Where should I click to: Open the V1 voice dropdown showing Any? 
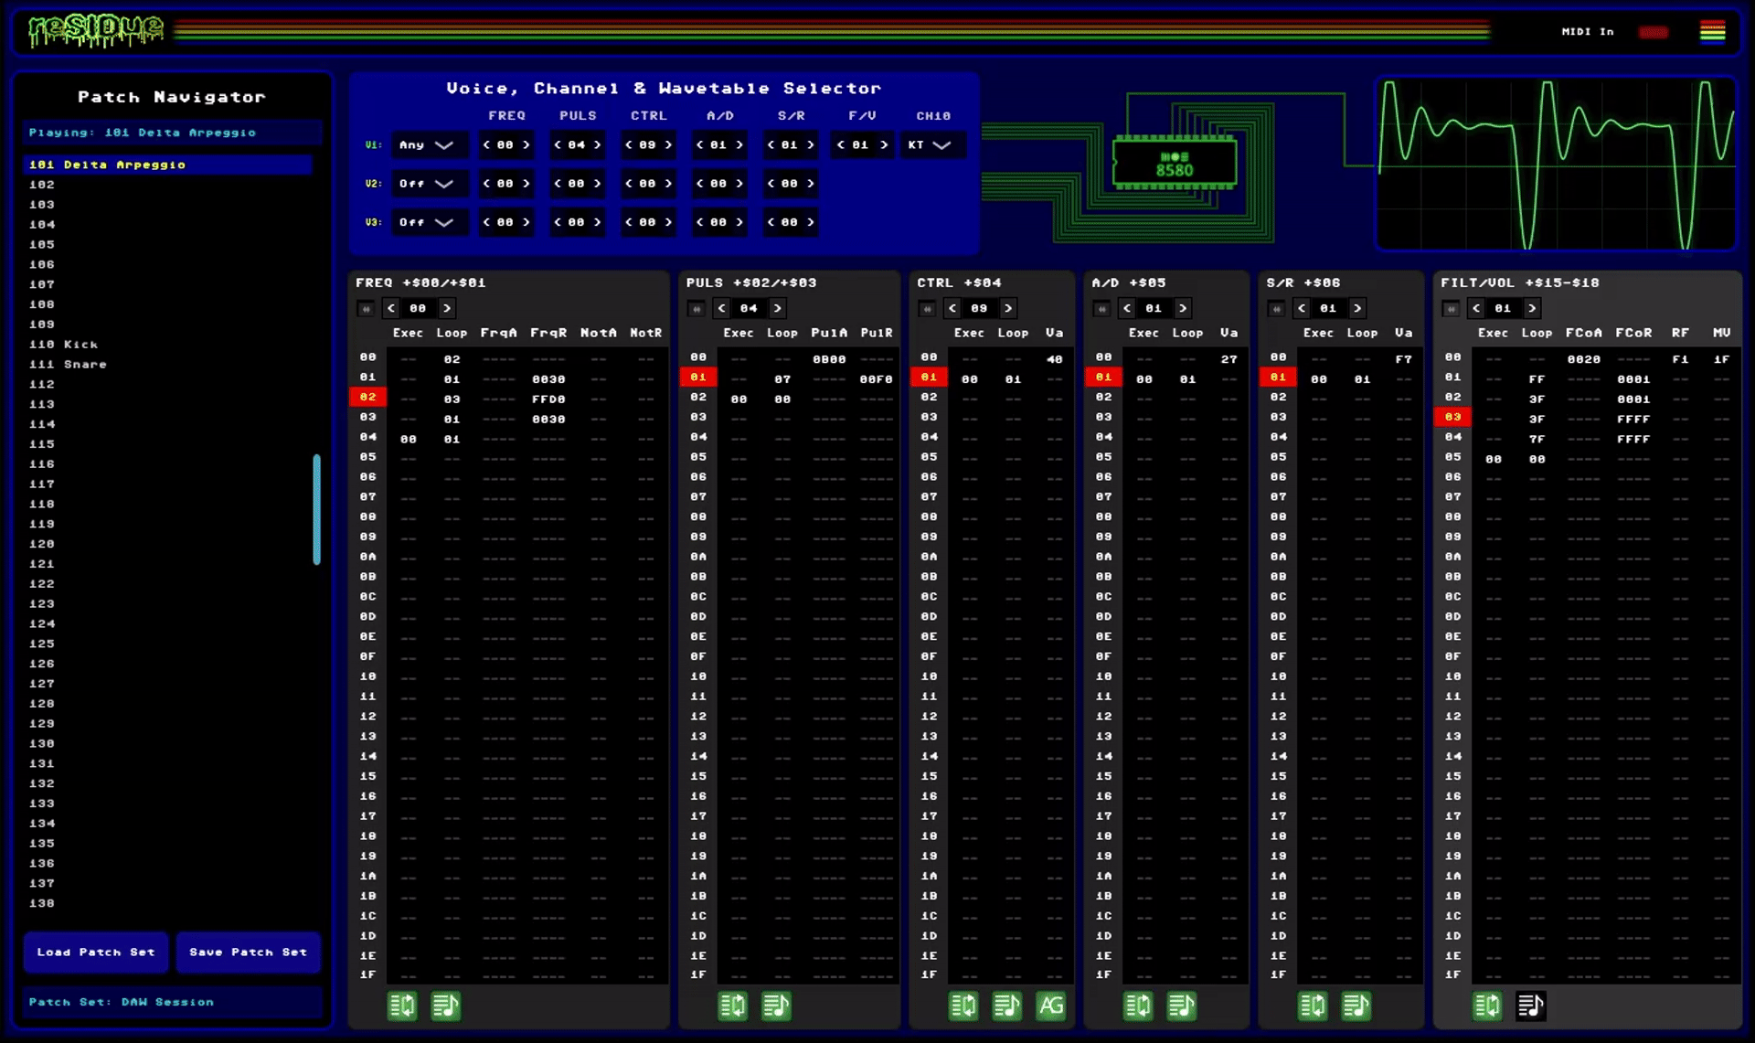point(428,145)
